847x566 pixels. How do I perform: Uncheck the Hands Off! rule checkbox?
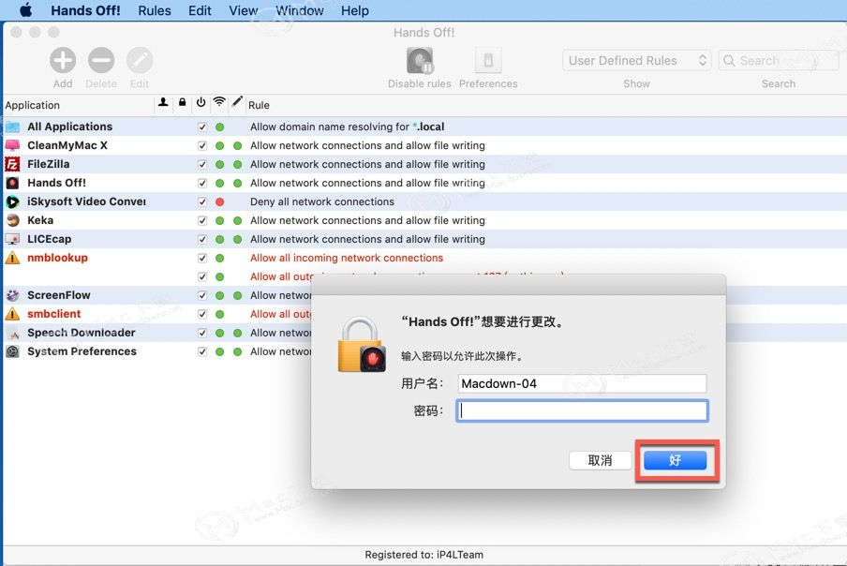[x=202, y=183]
